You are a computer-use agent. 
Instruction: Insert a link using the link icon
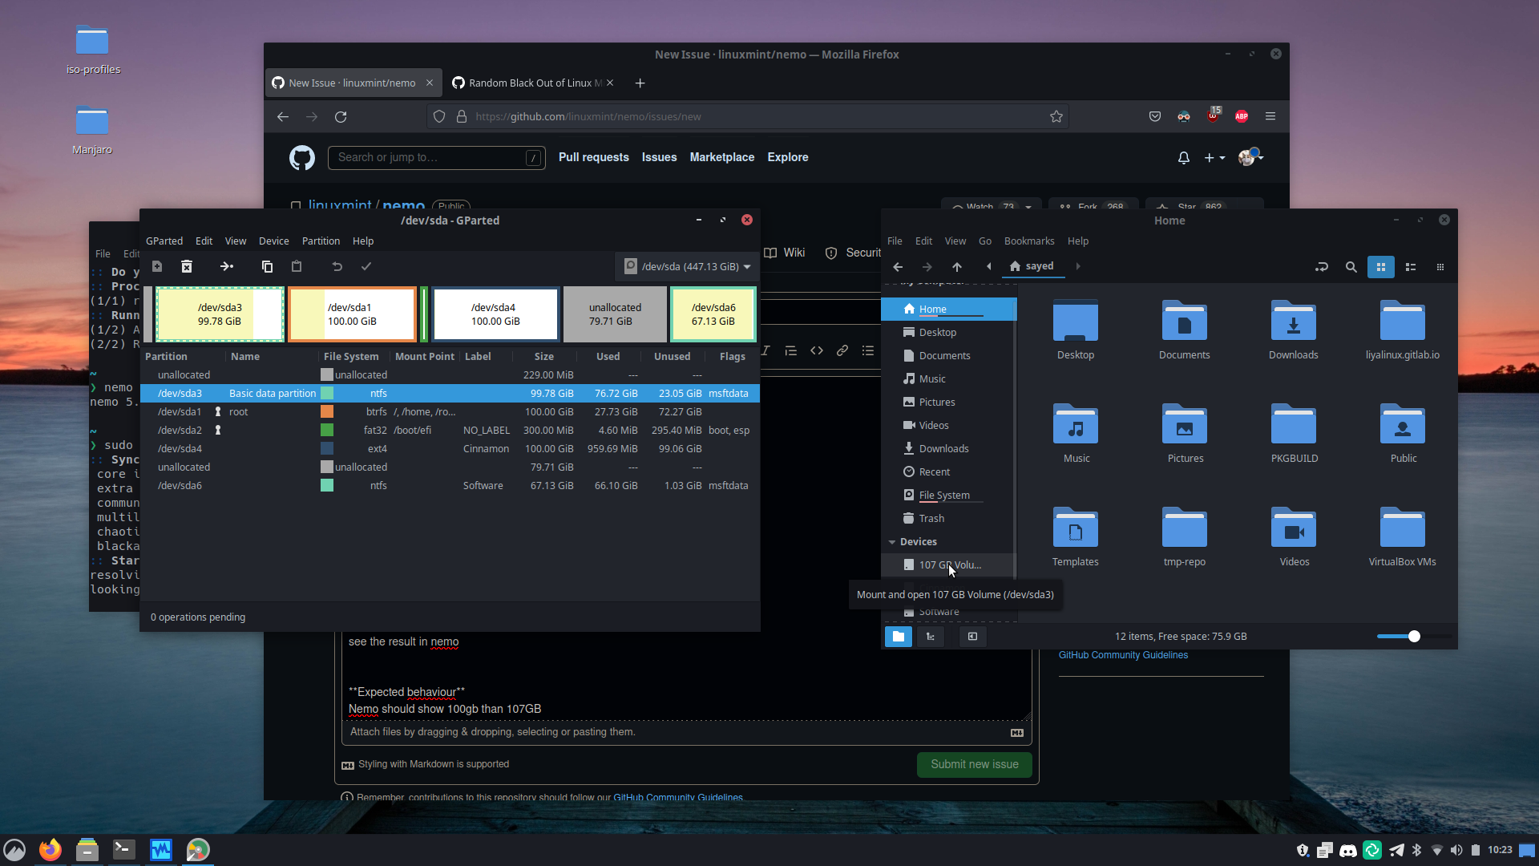842,350
